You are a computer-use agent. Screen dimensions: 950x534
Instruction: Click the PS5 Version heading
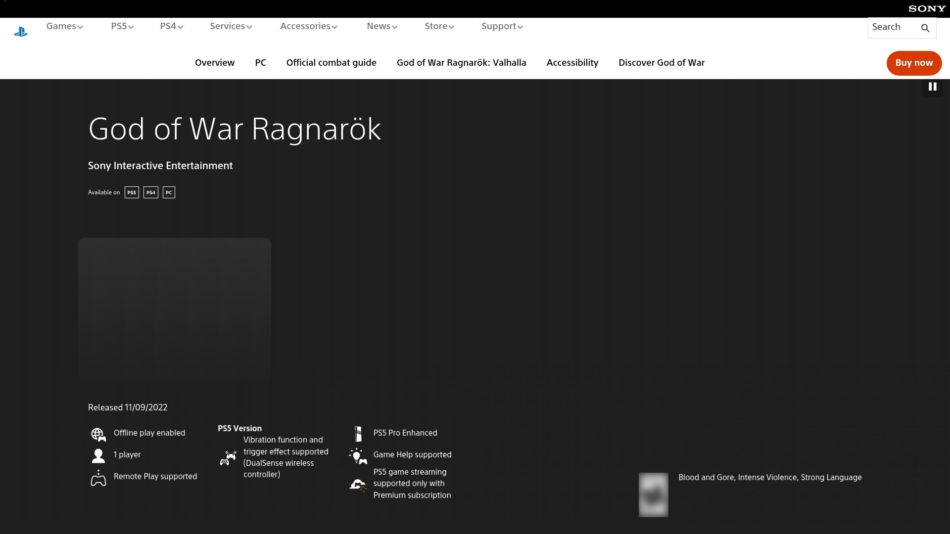239,428
